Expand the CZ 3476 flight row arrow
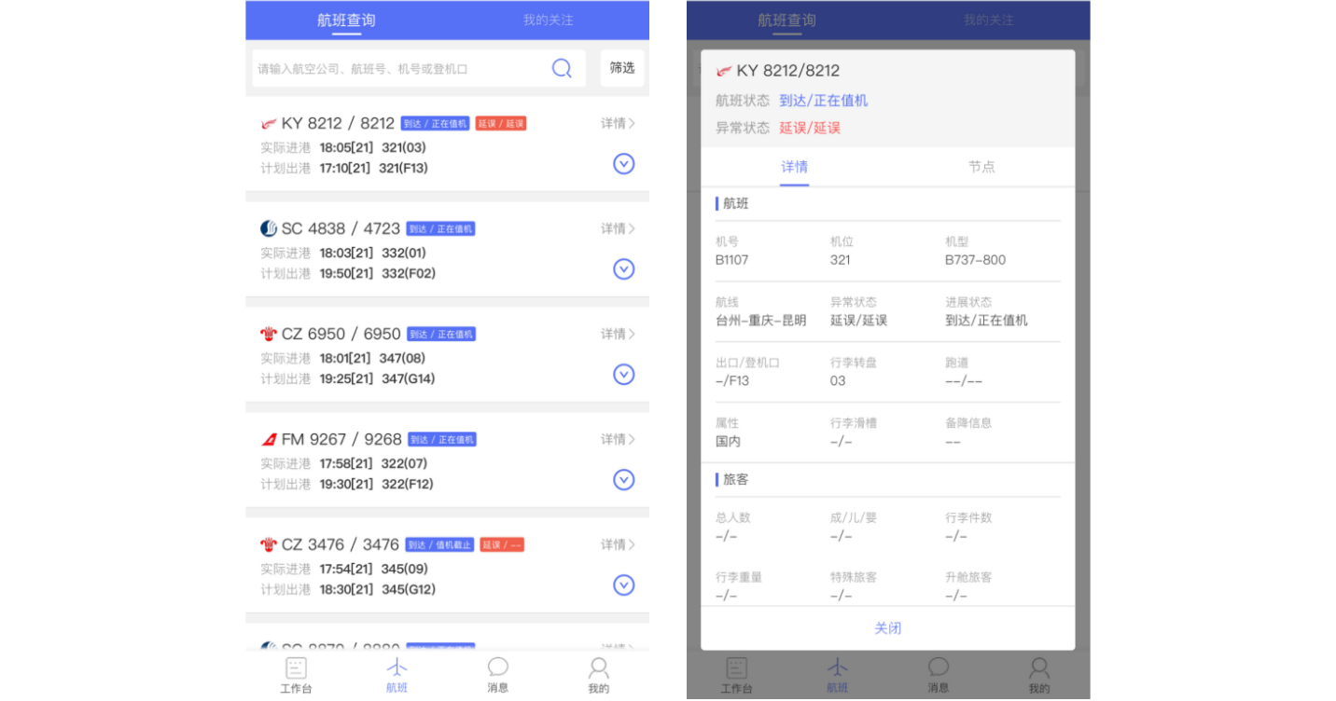 623,585
